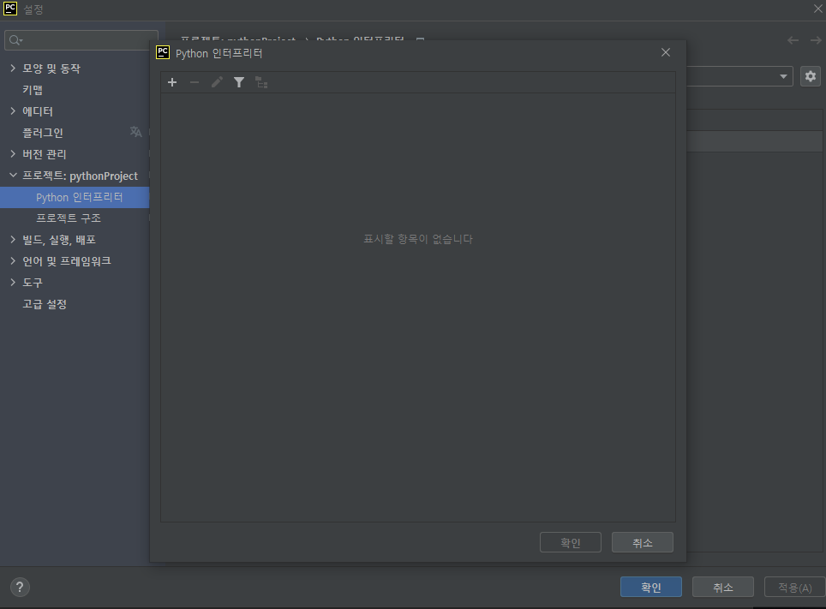Expand the 버전 관리 section

tap(13, 154)
